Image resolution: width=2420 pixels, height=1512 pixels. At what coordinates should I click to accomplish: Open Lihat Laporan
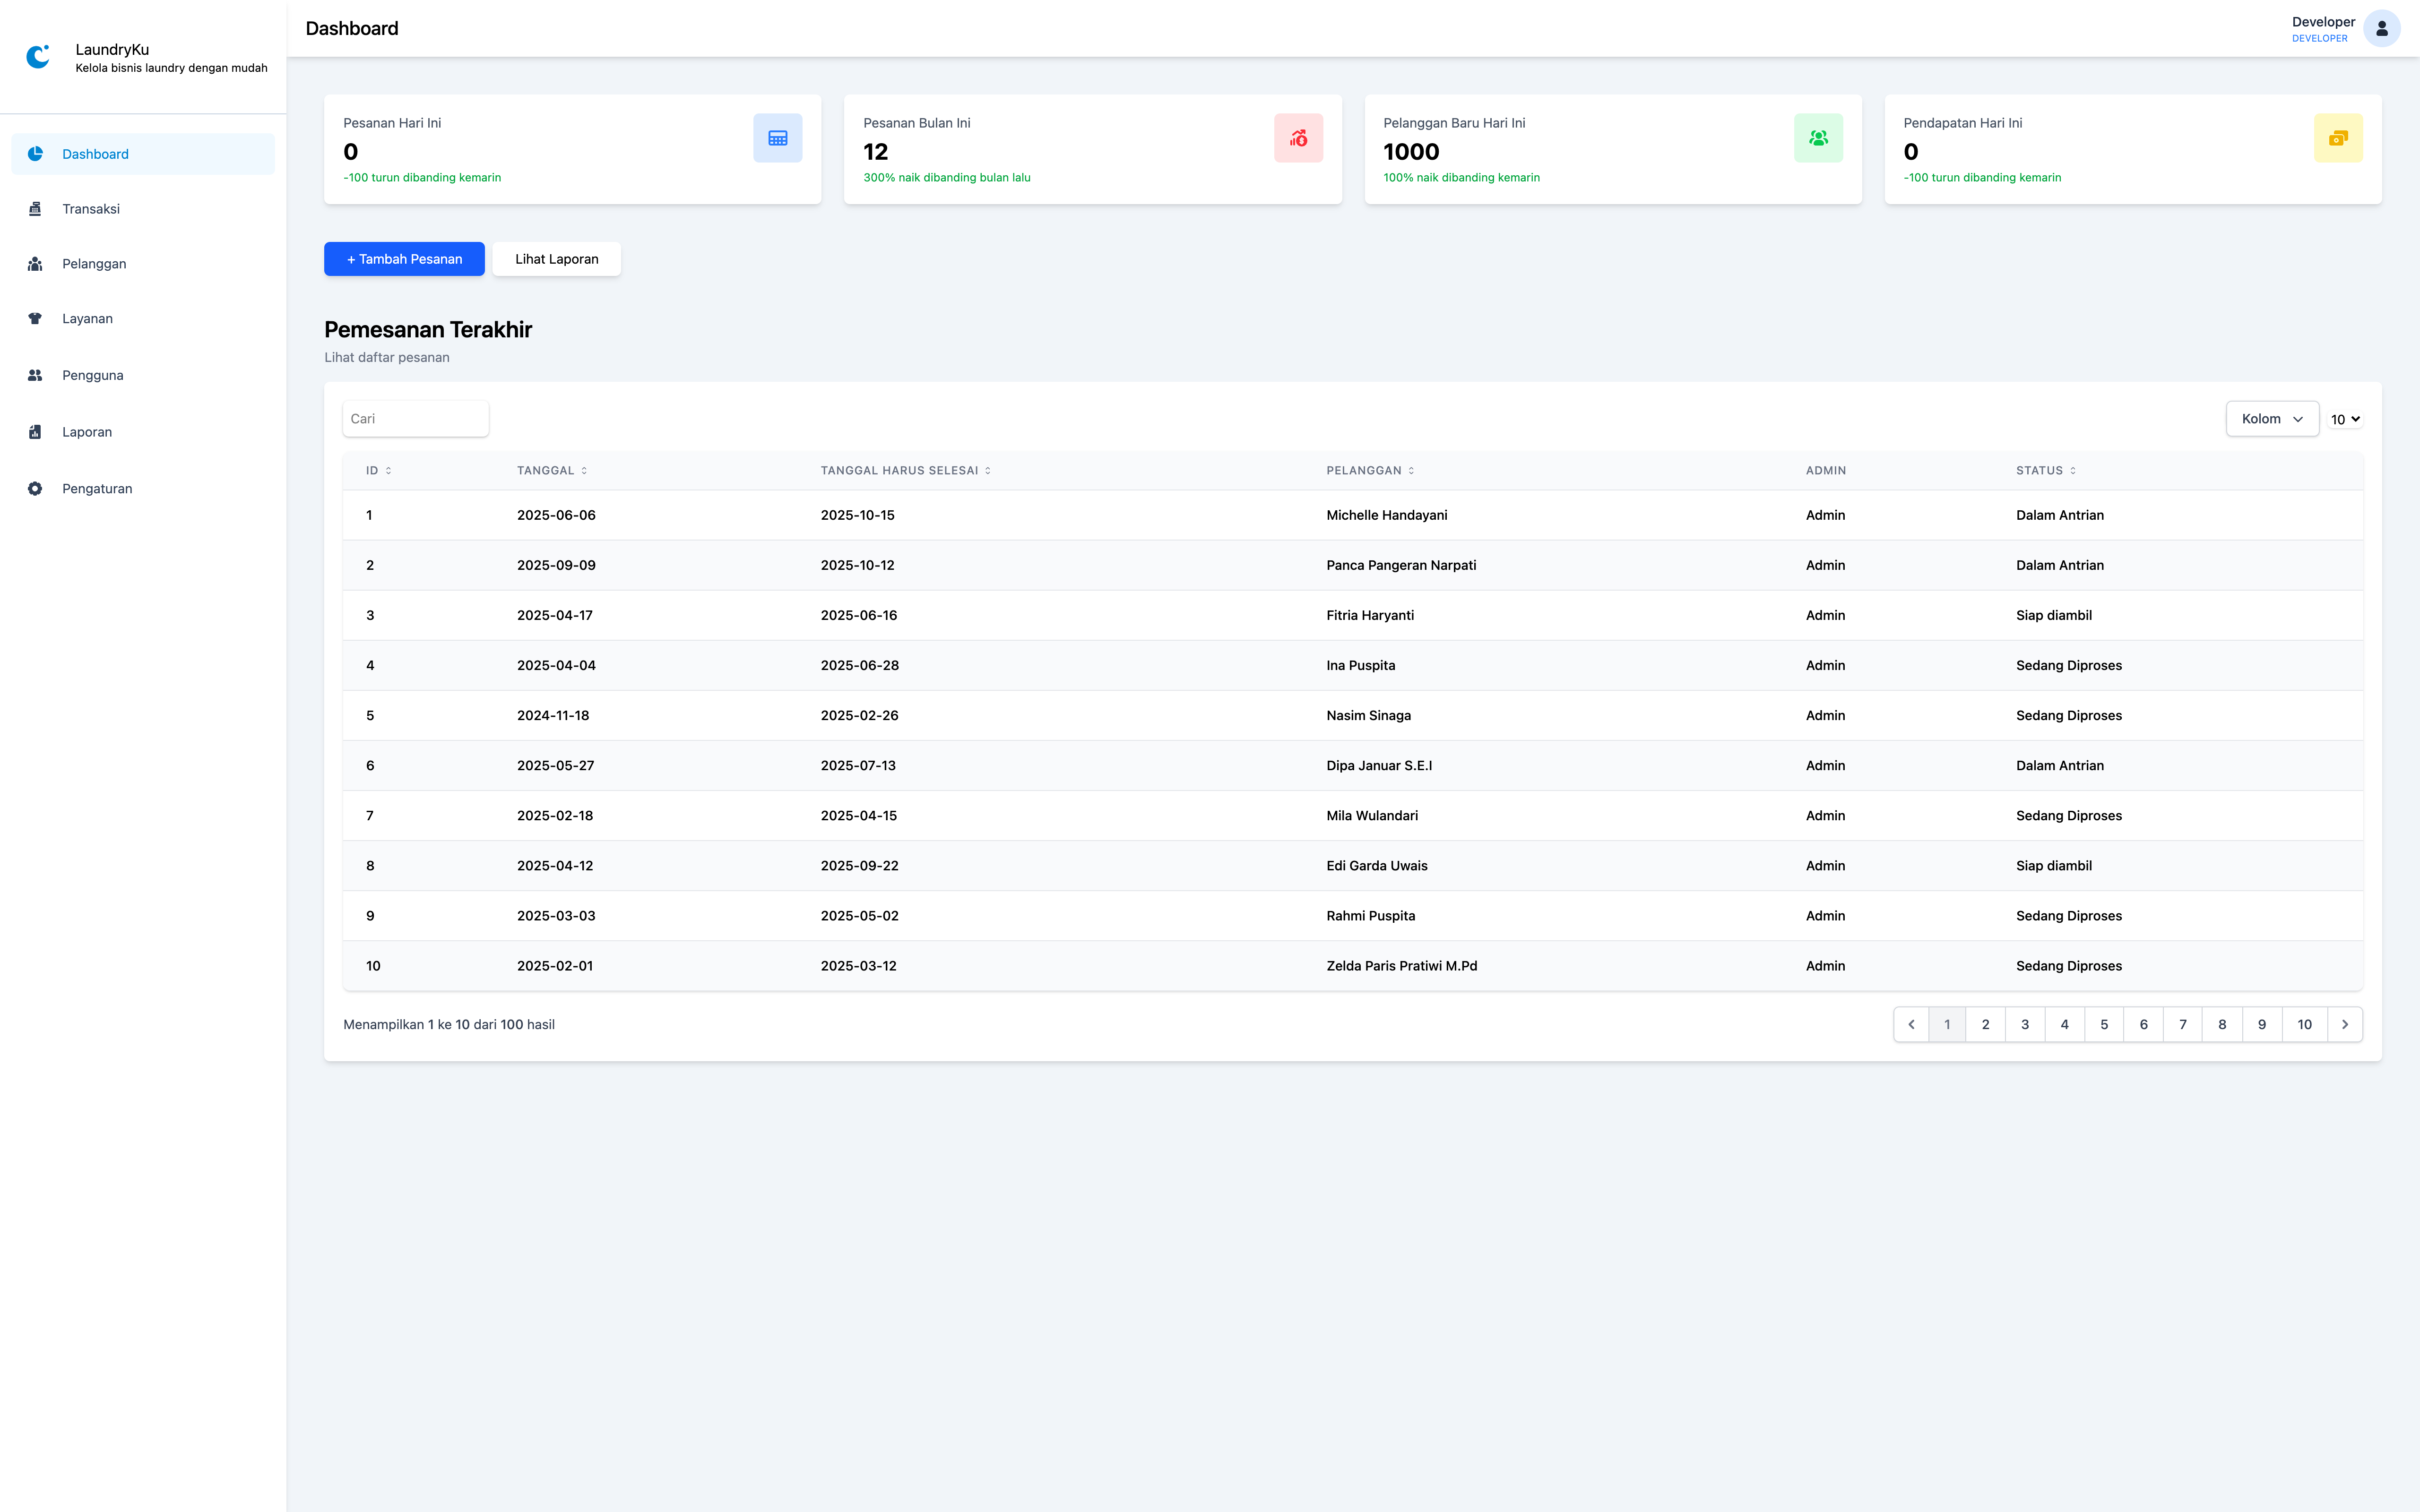point(556,259)
